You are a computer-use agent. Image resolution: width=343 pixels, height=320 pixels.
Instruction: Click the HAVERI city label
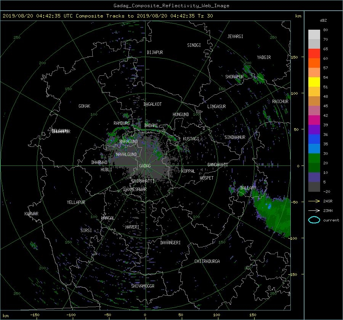[132, 227]
